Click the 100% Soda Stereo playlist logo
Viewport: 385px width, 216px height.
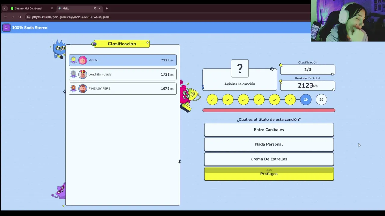pyautogui.click(x=6, y=28)
